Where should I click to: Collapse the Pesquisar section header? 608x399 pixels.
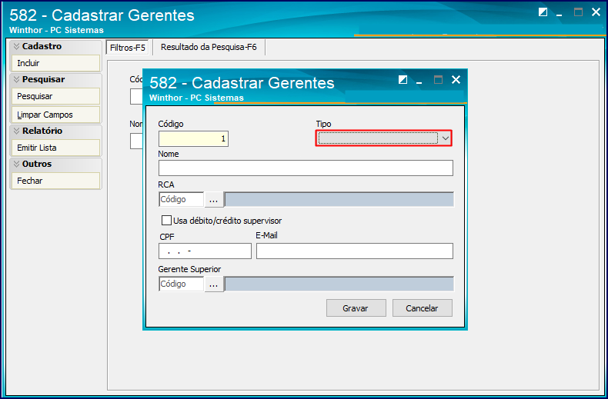56,79
